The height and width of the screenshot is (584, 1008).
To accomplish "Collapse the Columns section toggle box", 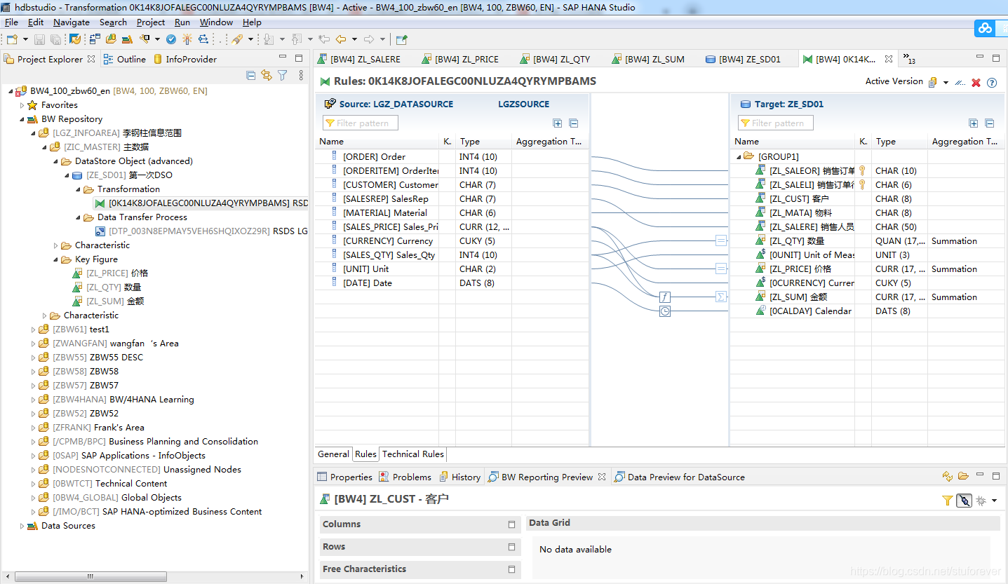I will [x=511, y=524].
